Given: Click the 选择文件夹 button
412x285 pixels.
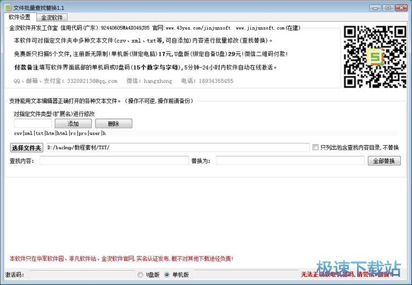Looking at the screenshot, I should point(26,147).
